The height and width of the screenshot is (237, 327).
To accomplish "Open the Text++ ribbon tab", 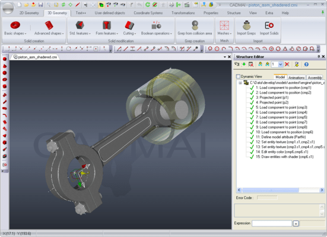I will click(81, 13).
